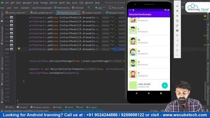
Task: Tap contact L in the phone list
Action: point(149,30)
